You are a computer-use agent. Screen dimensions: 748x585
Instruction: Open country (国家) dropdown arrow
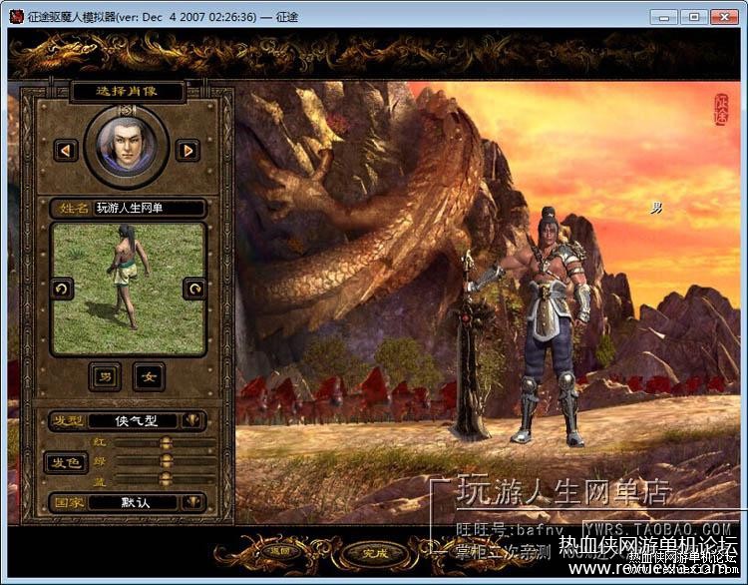coord(192,502)
